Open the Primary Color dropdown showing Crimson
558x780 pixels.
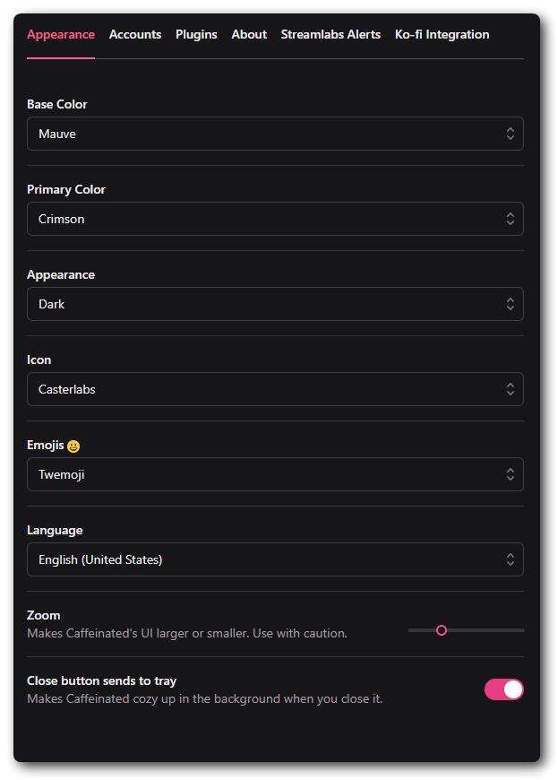point(275,218)
